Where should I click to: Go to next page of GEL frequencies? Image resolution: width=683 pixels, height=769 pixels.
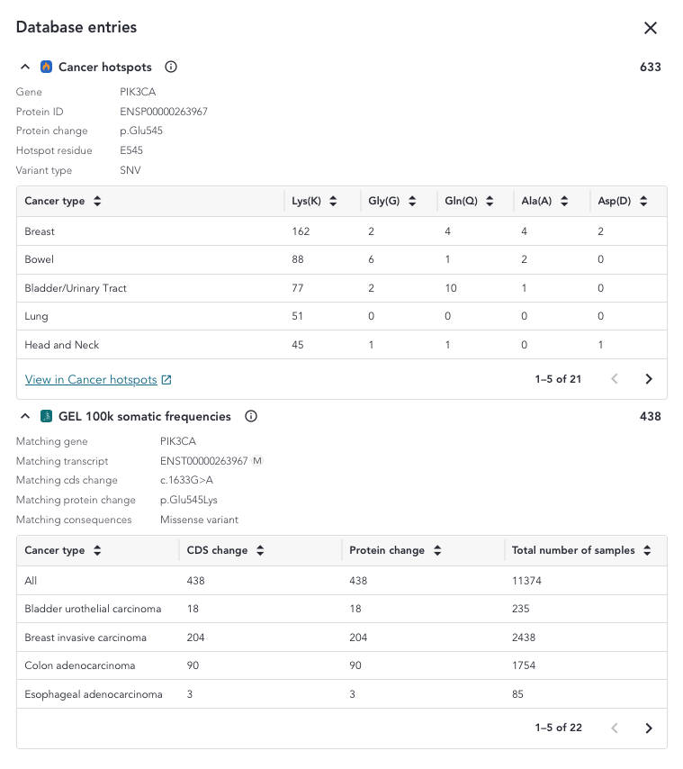click(x=649, y=728)
